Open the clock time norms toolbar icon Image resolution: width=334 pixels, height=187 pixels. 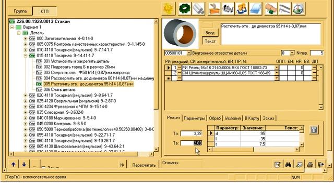[298, 9]
